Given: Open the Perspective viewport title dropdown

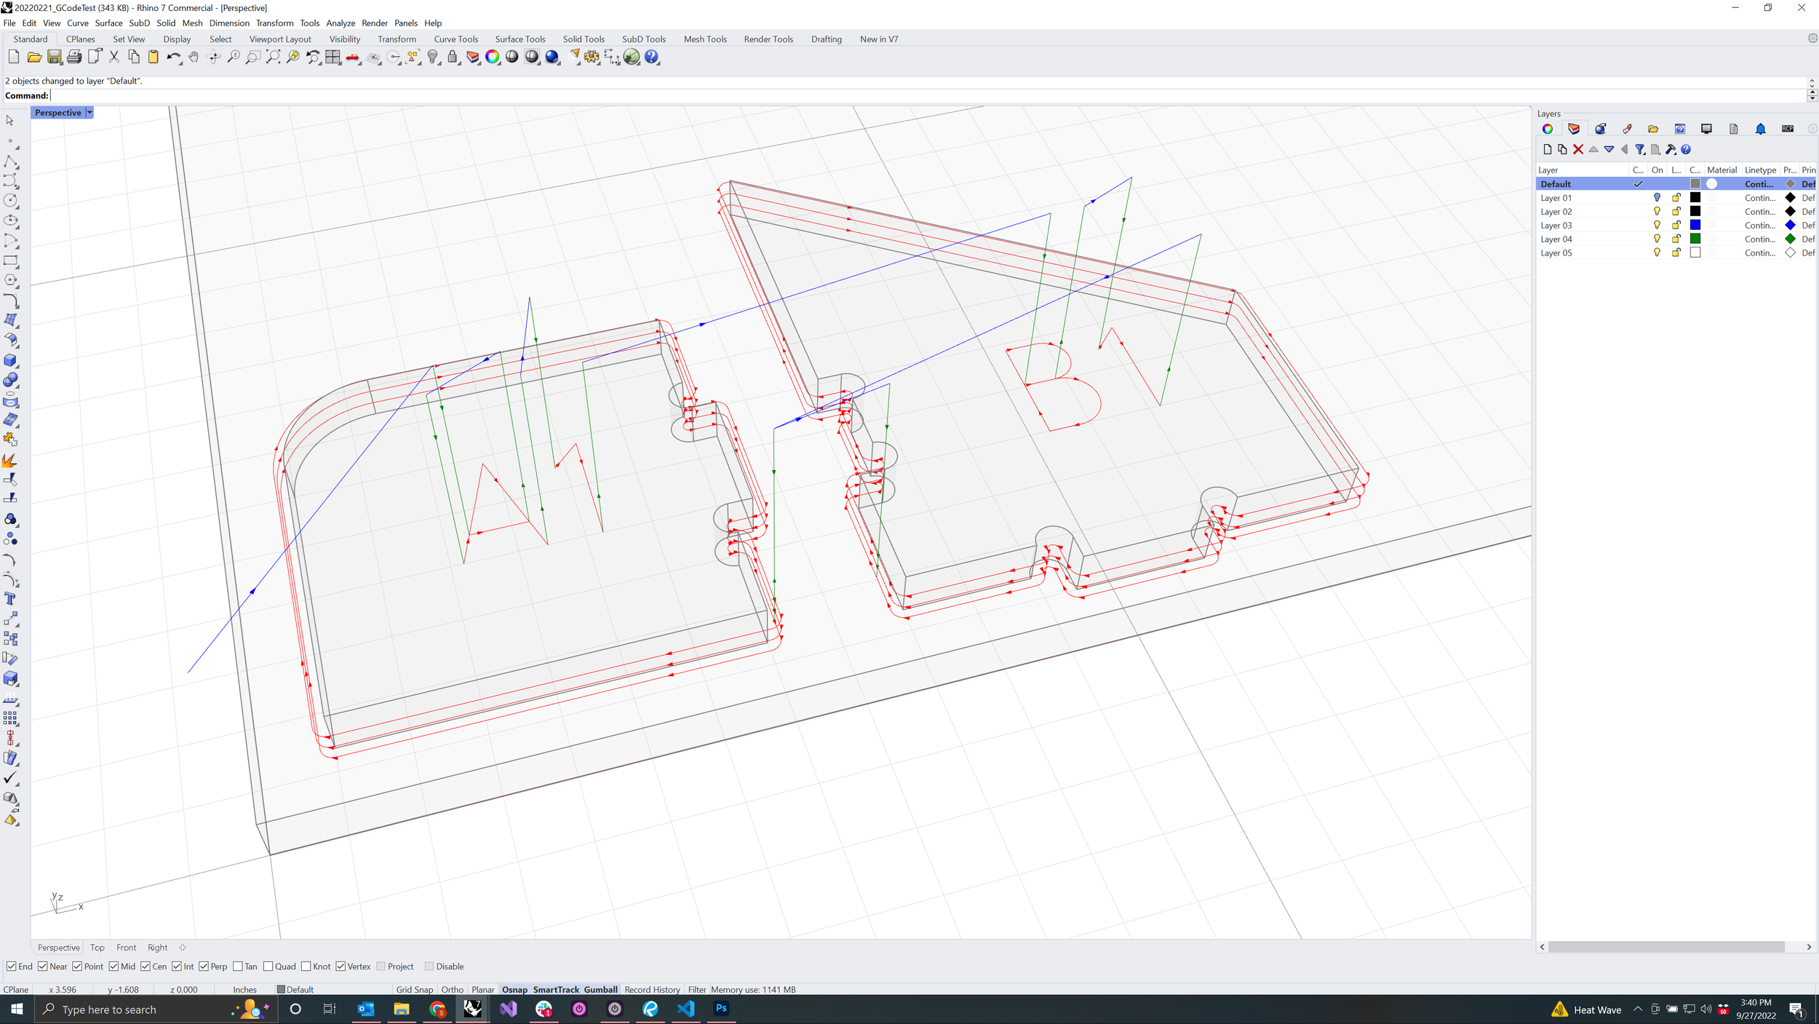Looking at the screenshot, I should tap(89, 112).
